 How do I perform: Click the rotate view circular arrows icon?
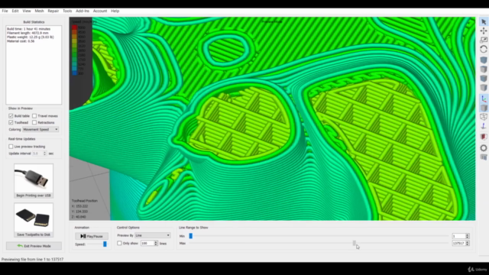point(484,49)
